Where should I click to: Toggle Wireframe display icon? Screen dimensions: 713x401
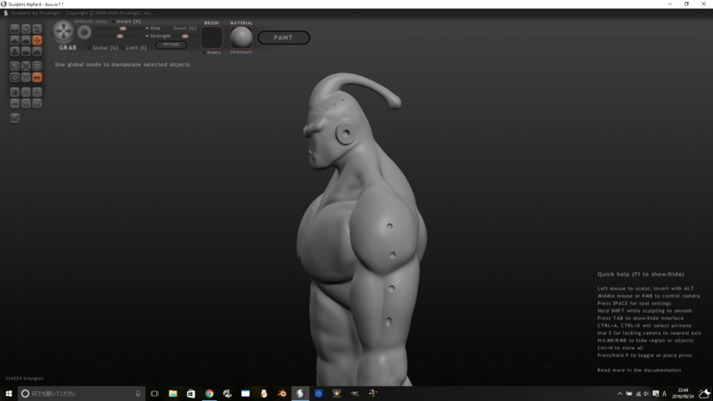(26, 78)
